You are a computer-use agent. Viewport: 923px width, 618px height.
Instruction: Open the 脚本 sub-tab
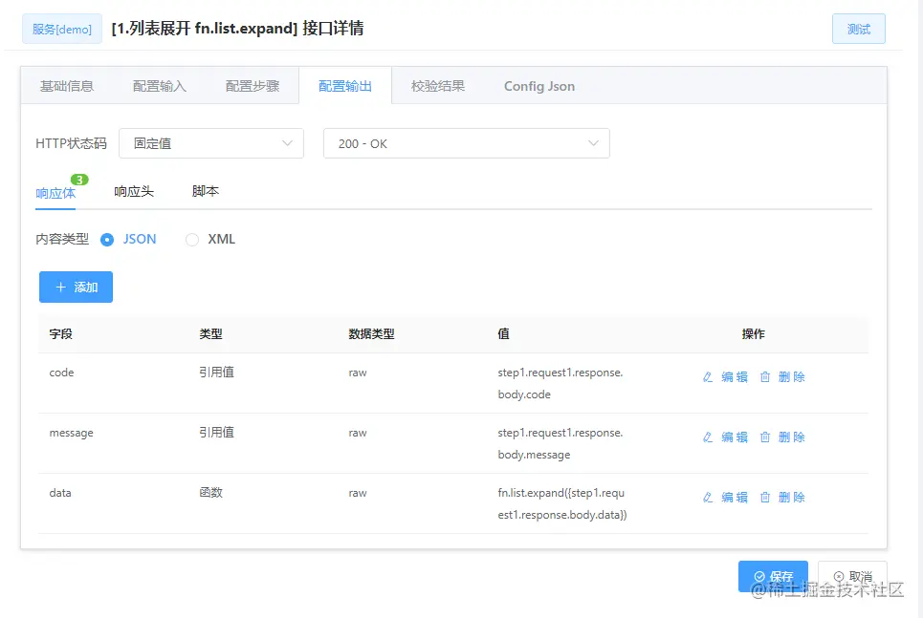[x=204, y=190]
